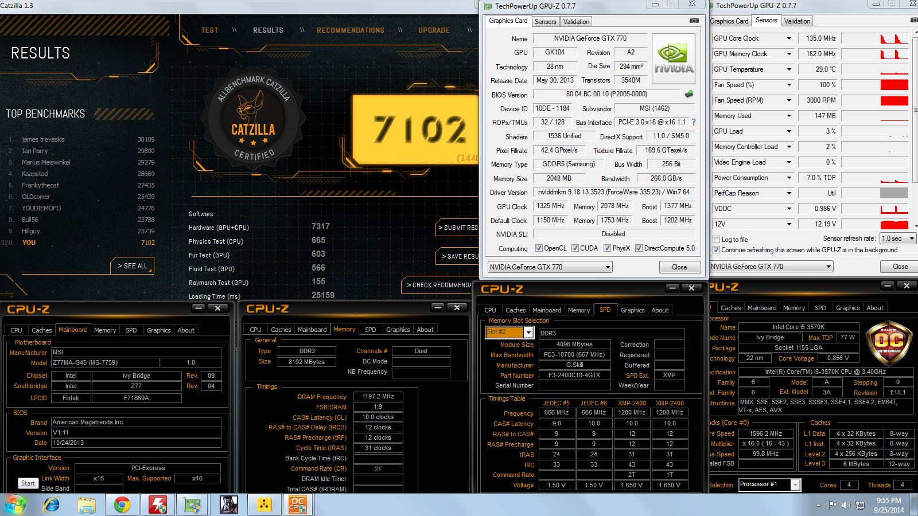Click the SUBMIT RESULT button in Catzilla
This screenshot has height=516, width=918.
tap(457, 228)
